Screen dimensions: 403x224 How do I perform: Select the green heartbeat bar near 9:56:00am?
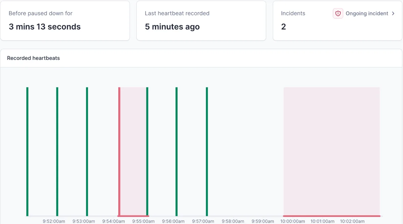177,152
